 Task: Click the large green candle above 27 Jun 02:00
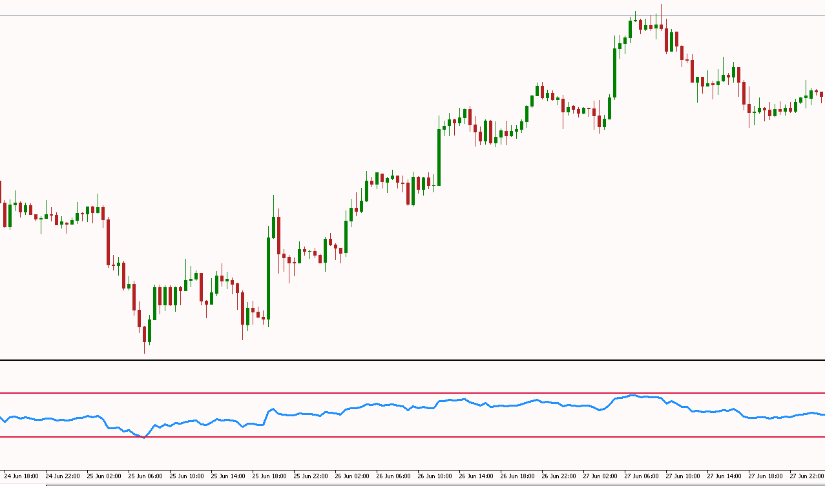[614, 72]
